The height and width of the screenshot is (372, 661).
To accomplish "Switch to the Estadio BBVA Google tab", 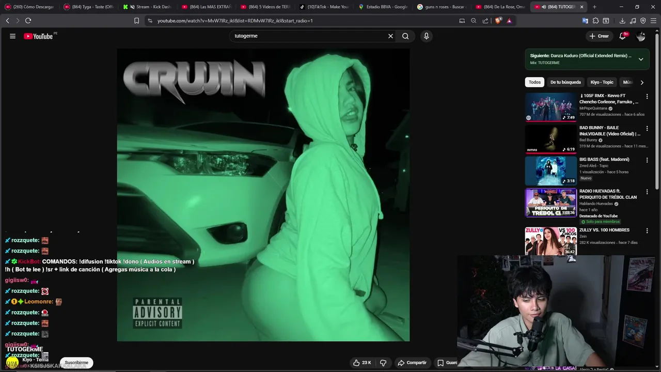I will pos(383,7).
